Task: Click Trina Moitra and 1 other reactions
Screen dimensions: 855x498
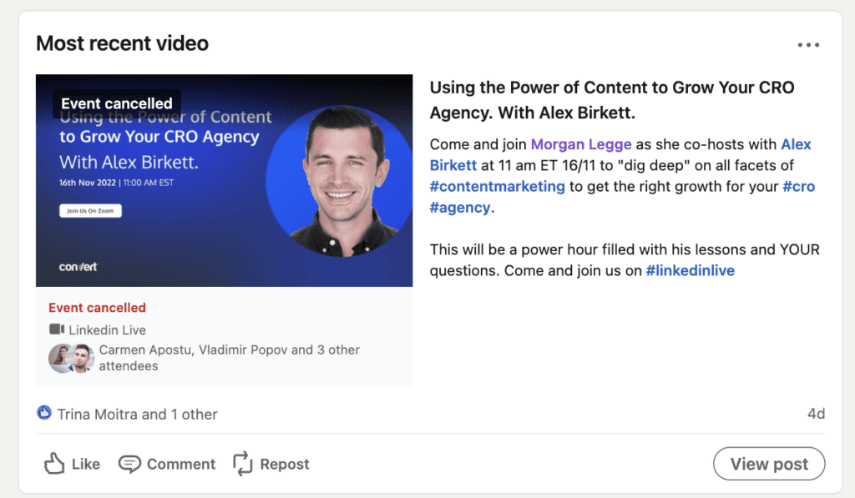Action: pos(137,415)
